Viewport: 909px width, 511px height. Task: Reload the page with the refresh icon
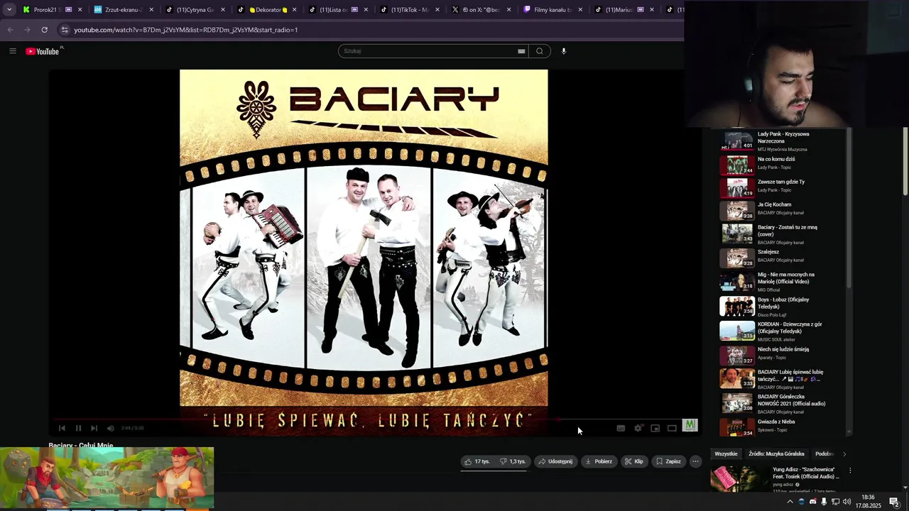(44, 30)
